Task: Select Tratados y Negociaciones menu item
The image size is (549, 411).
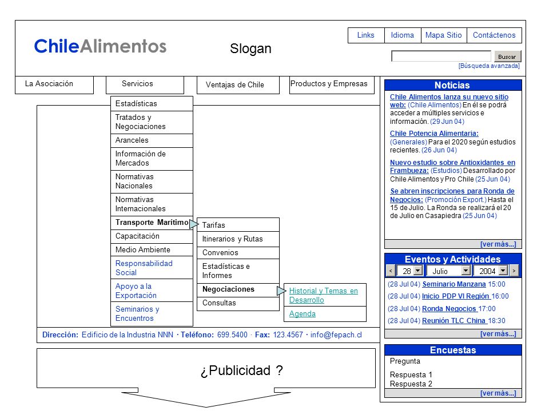Action: (152, 122)
